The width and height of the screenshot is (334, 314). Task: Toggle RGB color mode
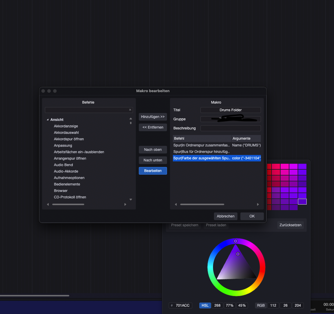pyautogui.click(x=261, y=305)
